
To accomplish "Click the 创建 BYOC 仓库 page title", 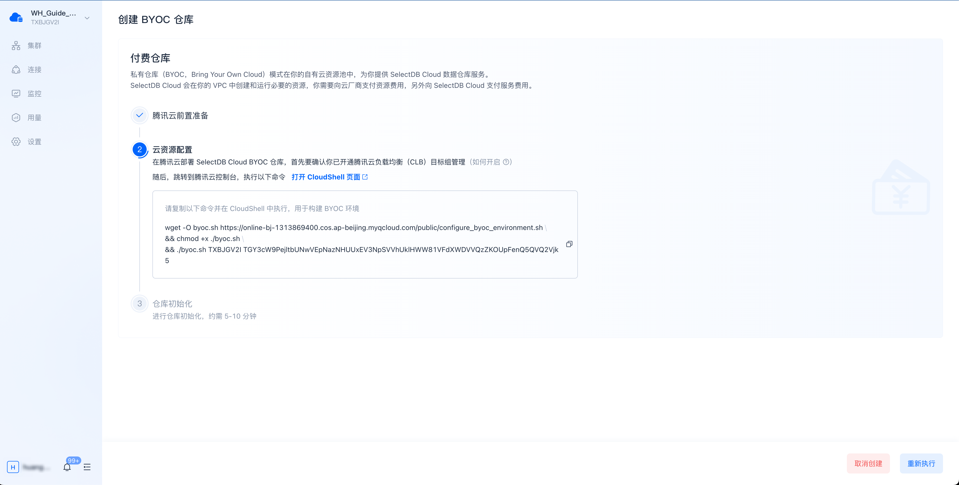I will click(x=156, y=19).
